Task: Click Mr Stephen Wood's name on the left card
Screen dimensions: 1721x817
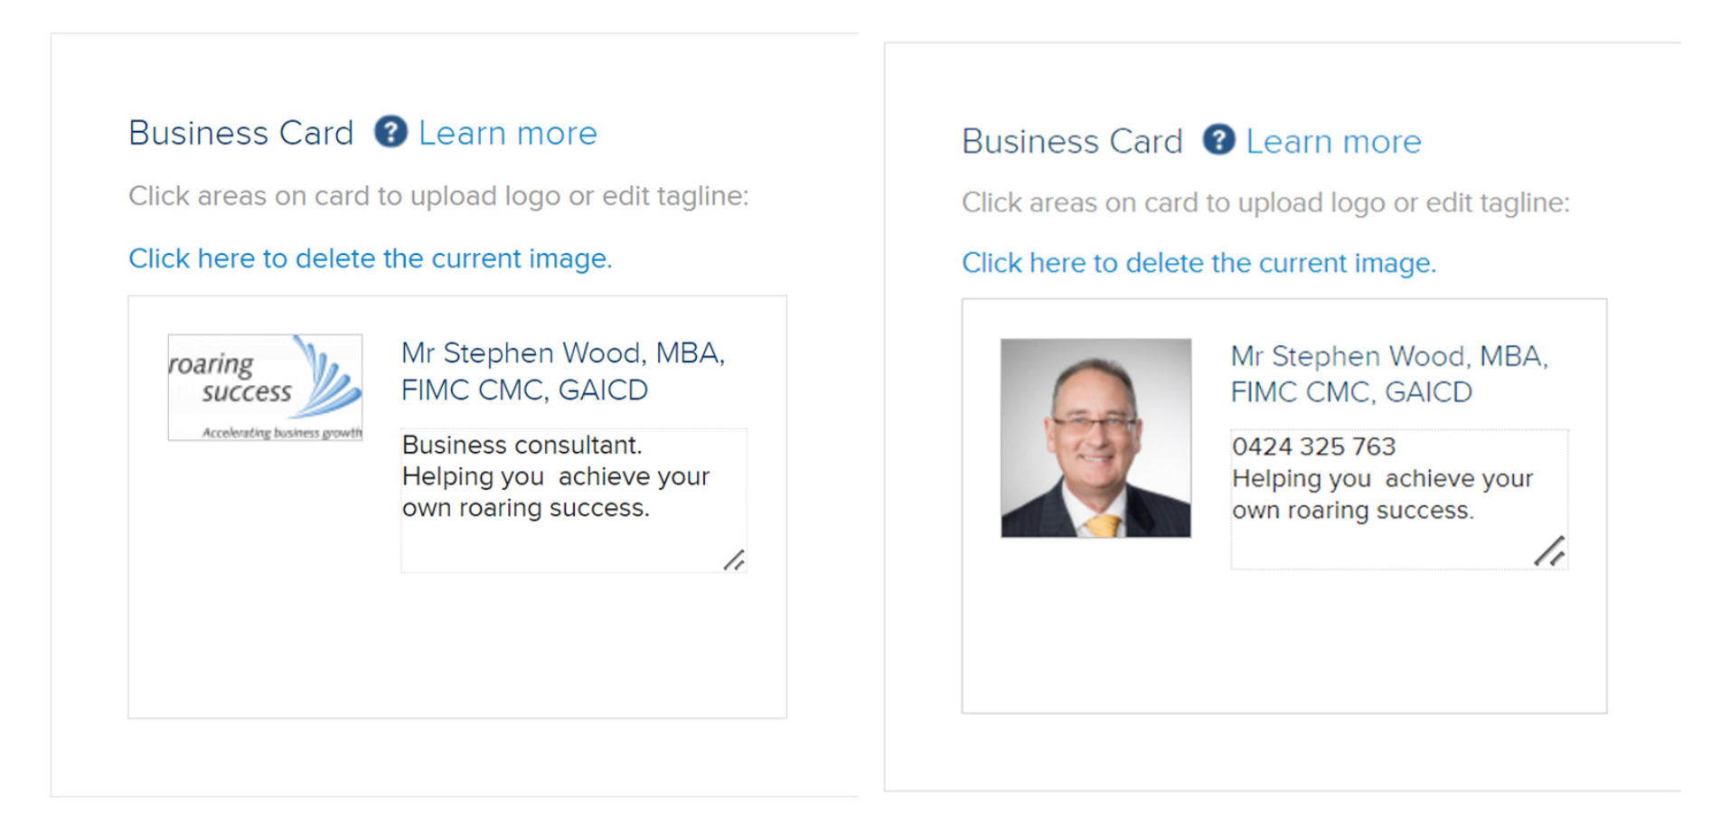Action: (x=562, y=371)
